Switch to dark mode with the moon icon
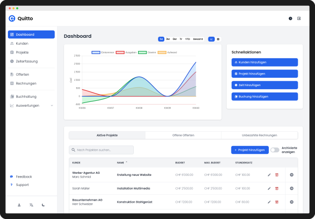The image size is (315, 219). (x=44, y=205)
